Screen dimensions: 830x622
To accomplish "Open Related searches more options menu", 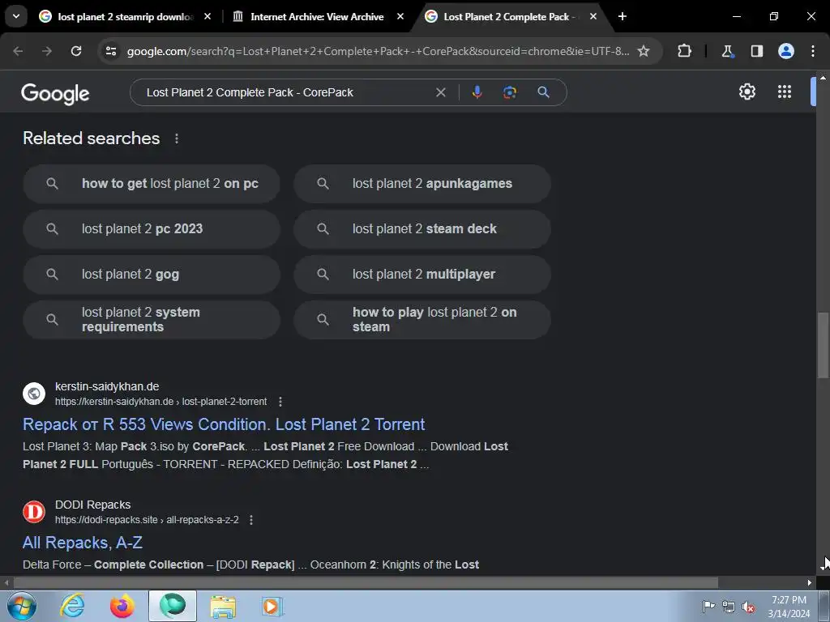I will [176, 138].
